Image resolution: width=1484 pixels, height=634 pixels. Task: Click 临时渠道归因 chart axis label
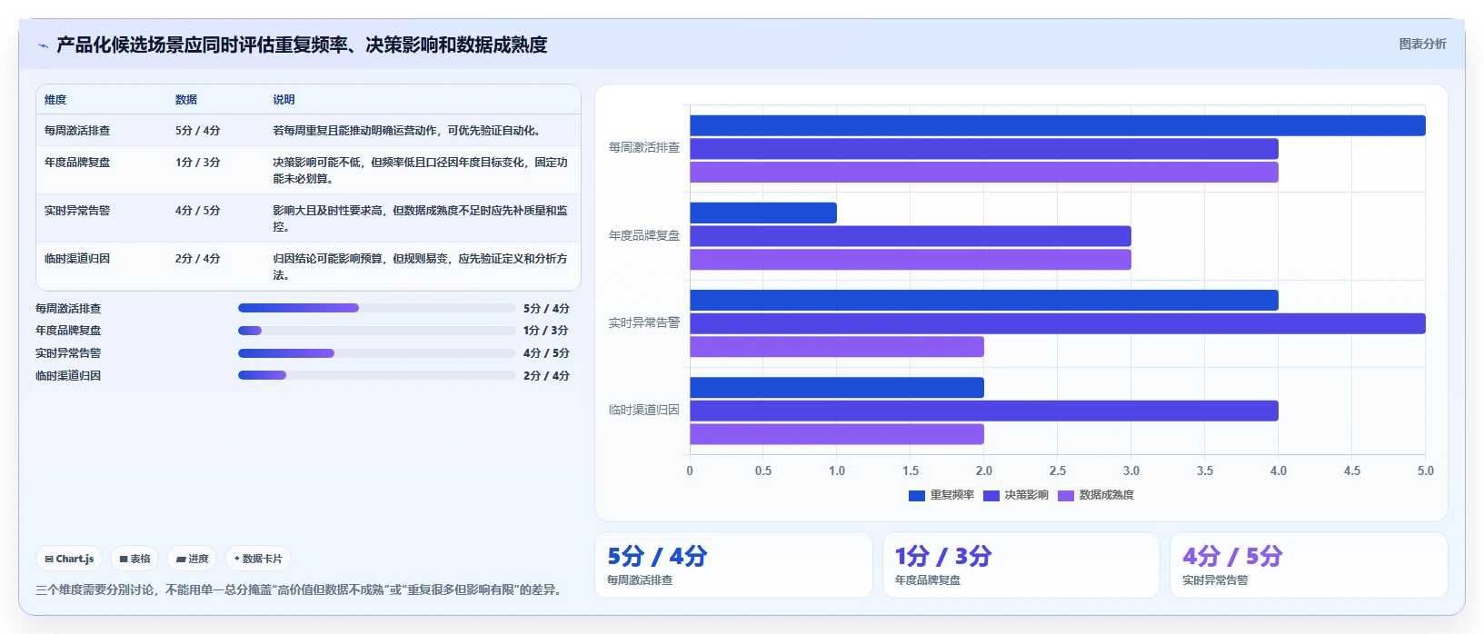point(644,410)
